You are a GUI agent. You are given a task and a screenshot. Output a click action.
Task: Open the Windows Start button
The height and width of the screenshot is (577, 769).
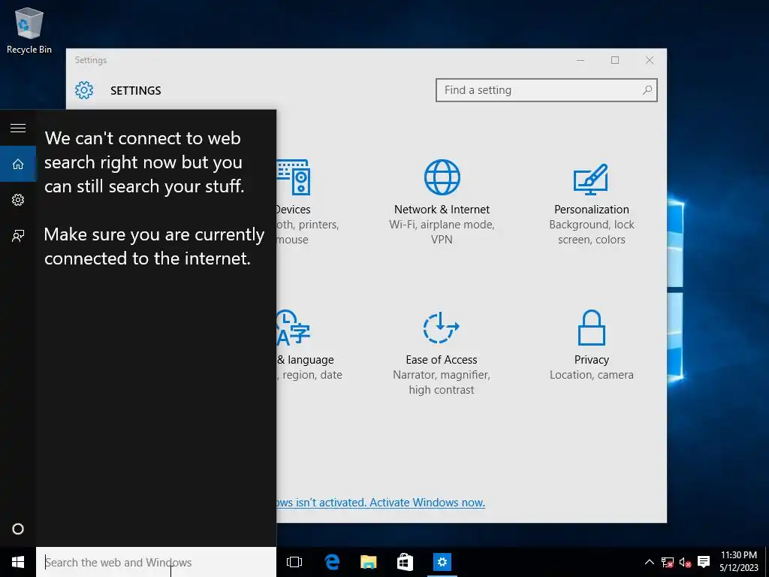18,562
